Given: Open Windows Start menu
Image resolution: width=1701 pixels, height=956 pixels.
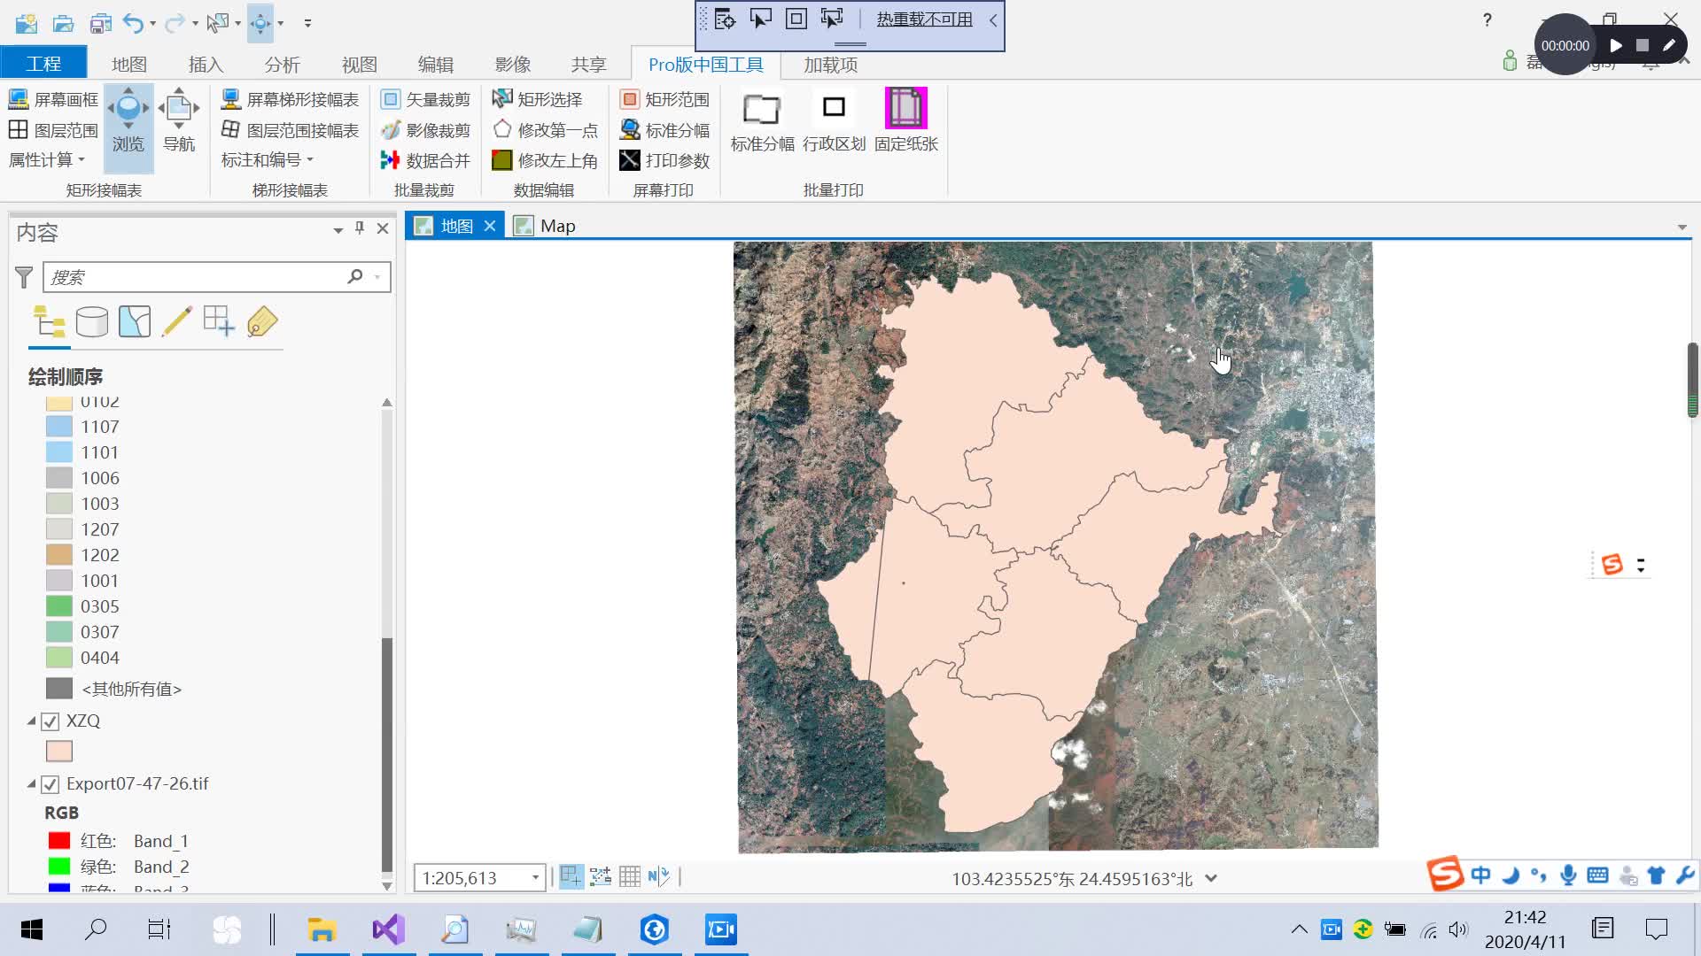Looking at the screenshot, I should [32, 929].
